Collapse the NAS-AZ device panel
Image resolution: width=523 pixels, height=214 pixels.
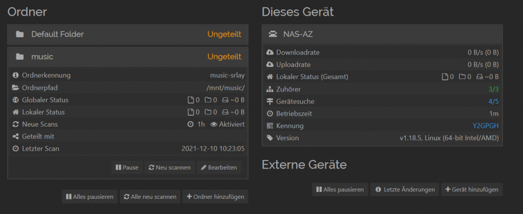click(x=382, y=34)
